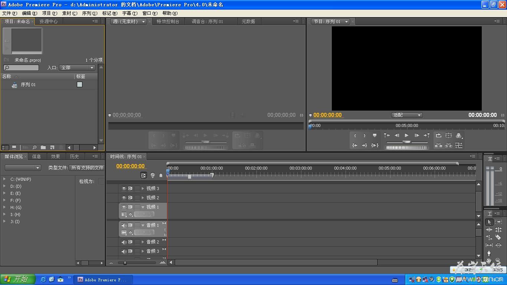
Task: Click the New Item icon in project panel
Action: click(52, 148)
